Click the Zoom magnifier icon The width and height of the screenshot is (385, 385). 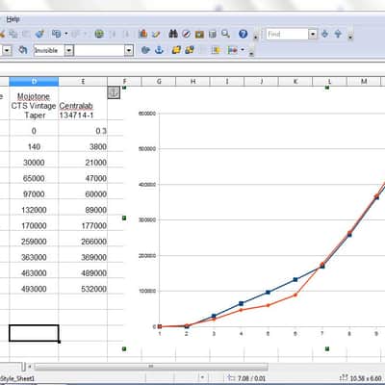point(226,34)
